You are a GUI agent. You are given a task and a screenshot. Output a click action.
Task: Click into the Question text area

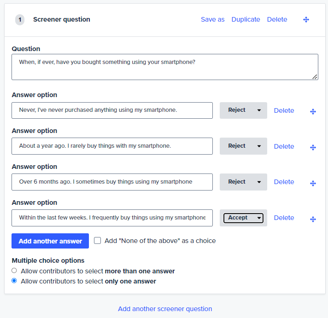[x=165, y=67]
